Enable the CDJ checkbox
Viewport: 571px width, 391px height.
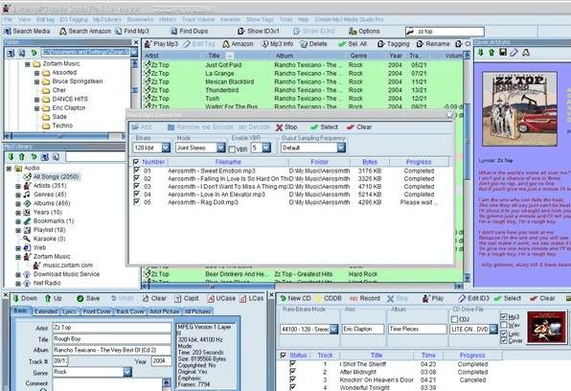pyautogui.click(x=454, y=319)
